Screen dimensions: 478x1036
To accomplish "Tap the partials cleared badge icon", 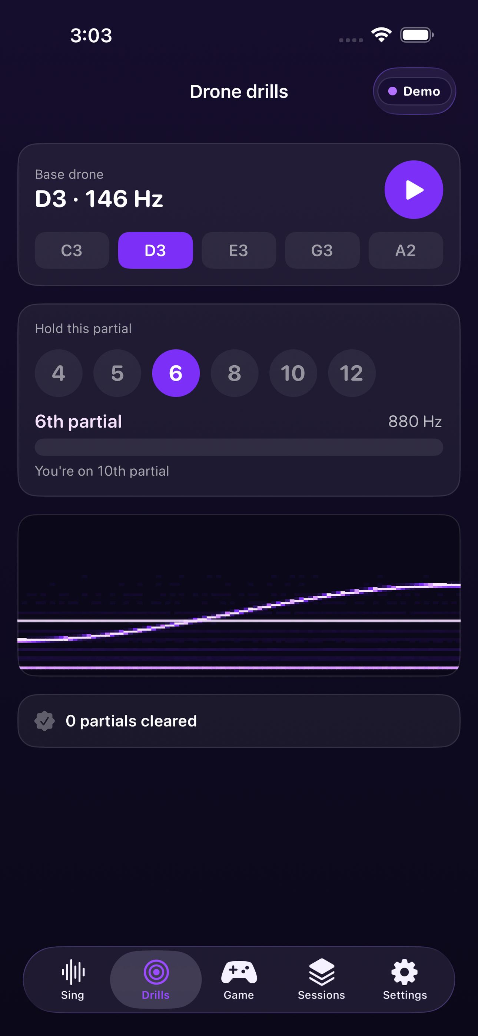I will [x=45, y=721].
